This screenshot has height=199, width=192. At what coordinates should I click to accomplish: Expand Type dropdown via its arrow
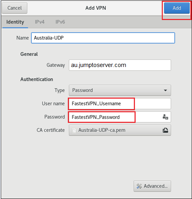click(165, 91)
